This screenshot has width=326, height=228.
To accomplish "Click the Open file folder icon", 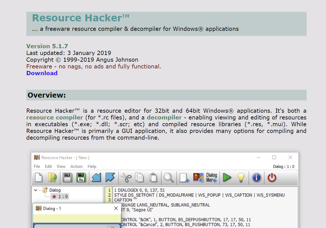I will pos(52,178).
